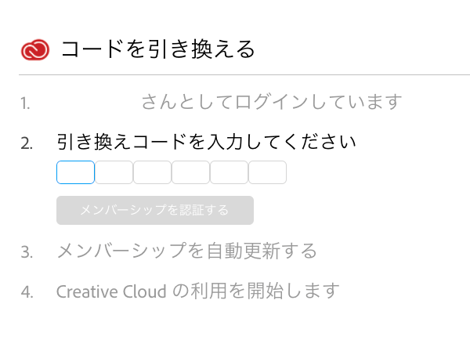Click the words Creative Cloud in step four
Screen dimensions: 470x340
point(111,291)
